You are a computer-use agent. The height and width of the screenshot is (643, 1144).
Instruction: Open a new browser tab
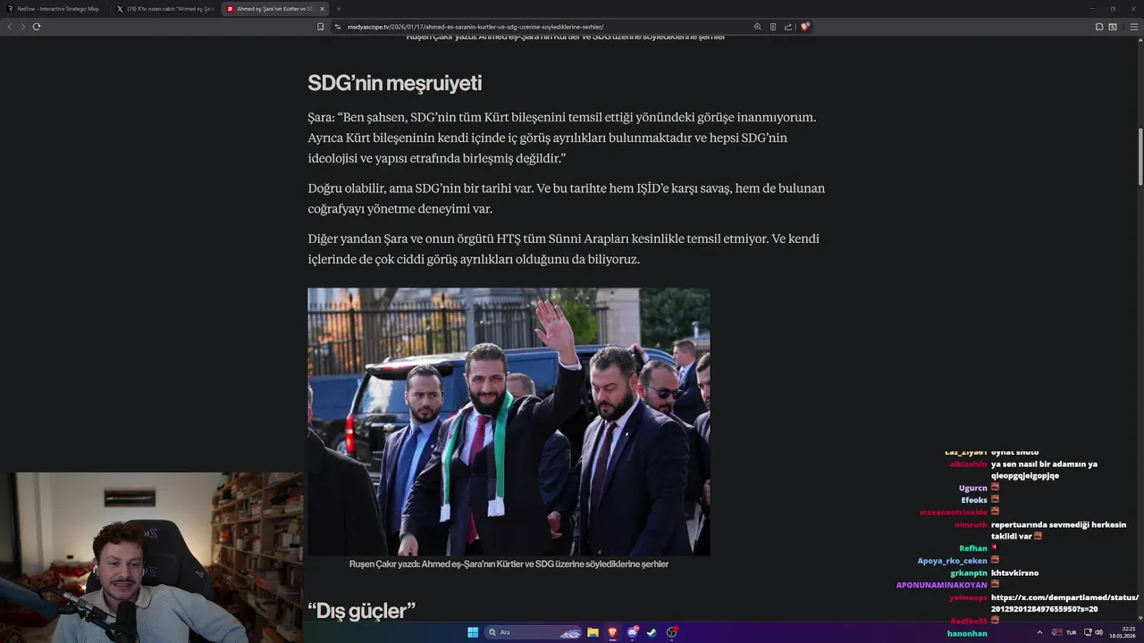click(339, 9)
